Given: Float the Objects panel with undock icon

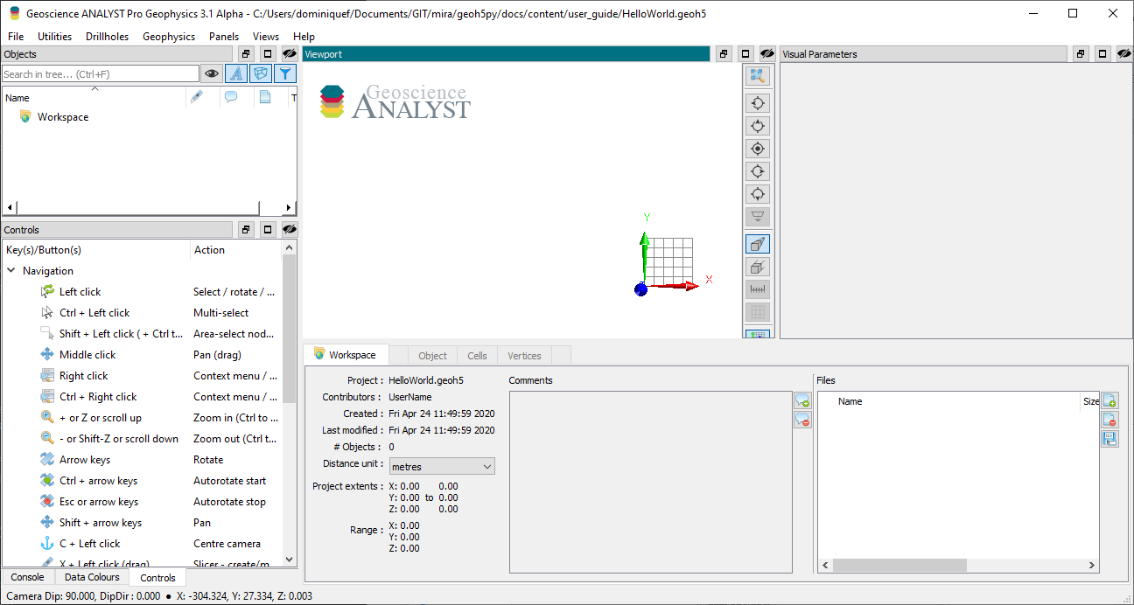Looking at the screenshot, I should tap(247, 54).
